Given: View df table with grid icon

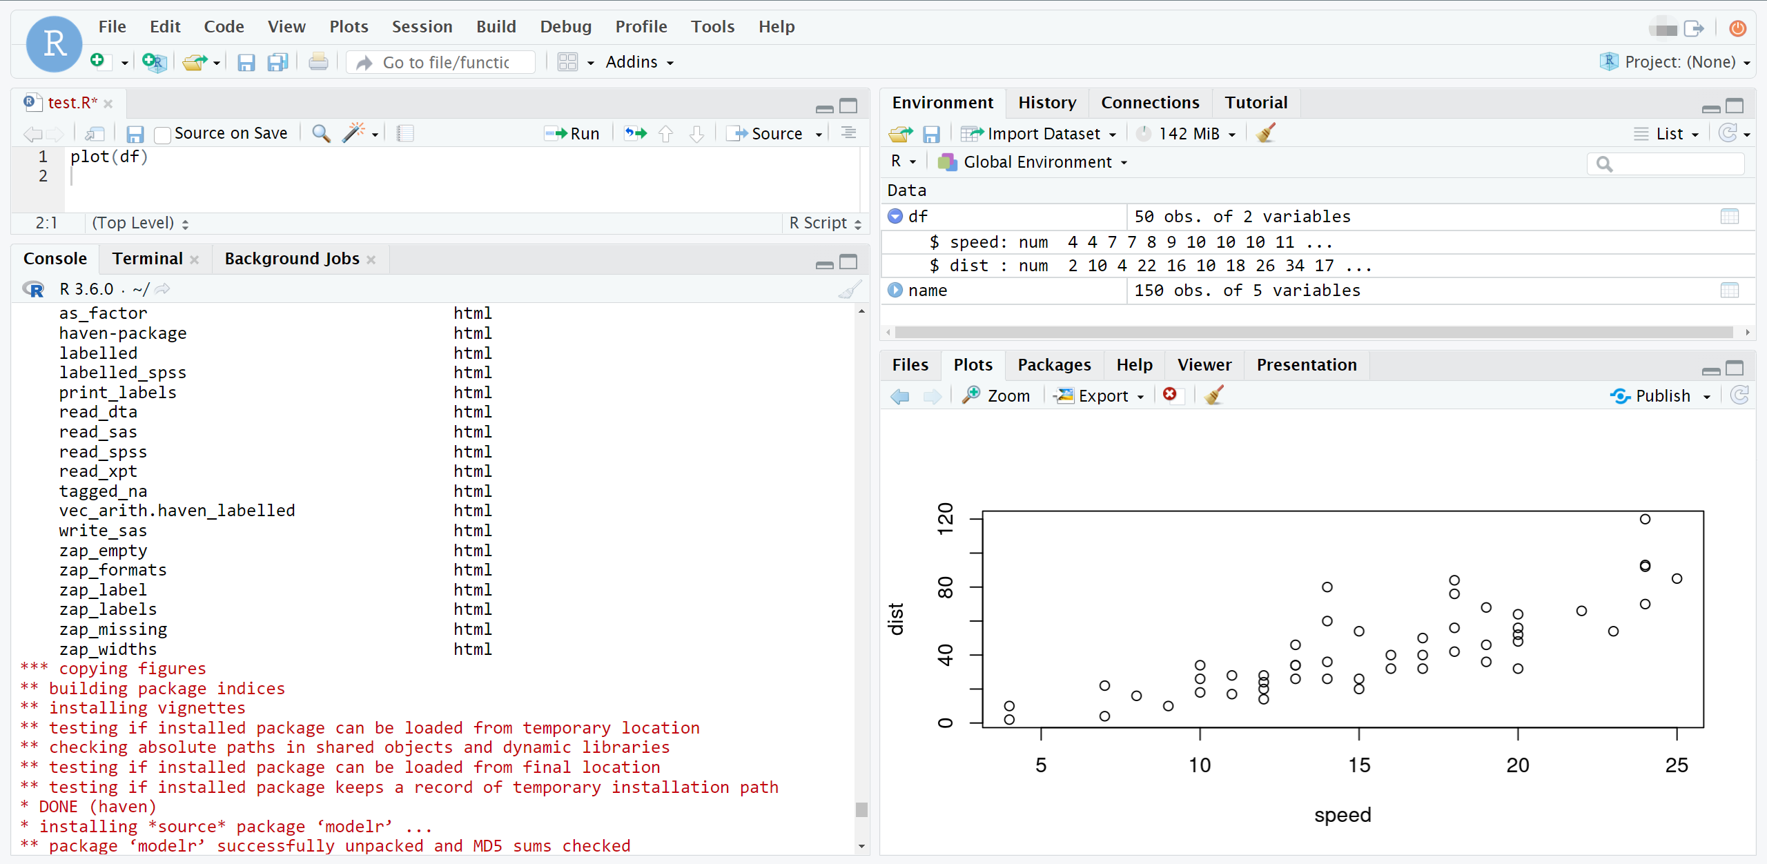Looking at the screenshot, I should click(1729, 217).
